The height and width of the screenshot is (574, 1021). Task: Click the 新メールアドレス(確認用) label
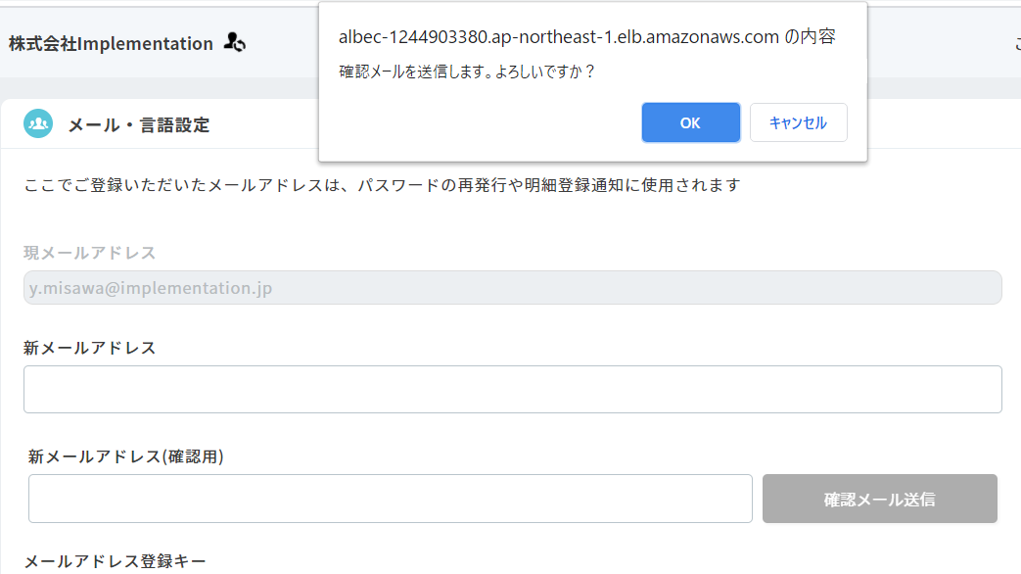coord(125,456)
